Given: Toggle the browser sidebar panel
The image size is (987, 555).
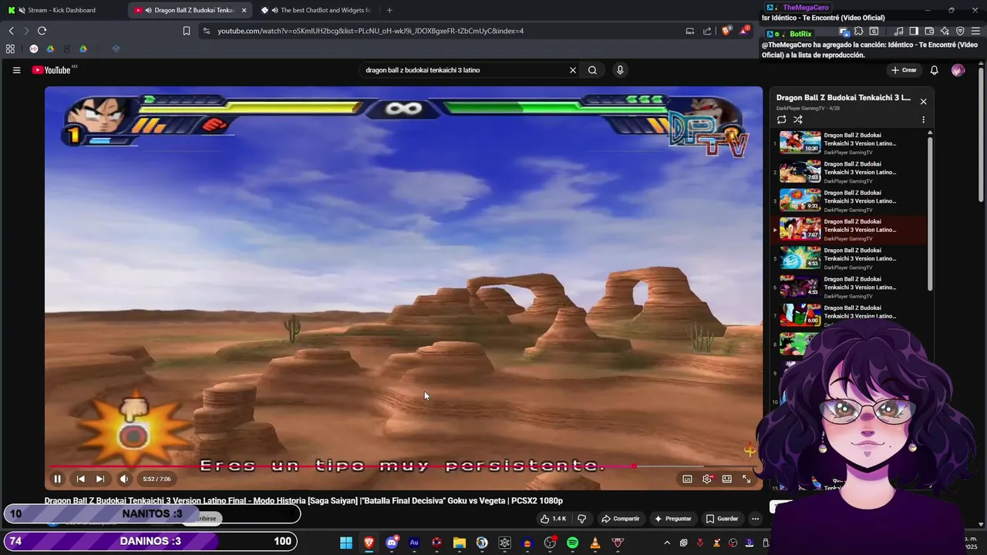Looking at the screenshot, I should tap(914, 32).
